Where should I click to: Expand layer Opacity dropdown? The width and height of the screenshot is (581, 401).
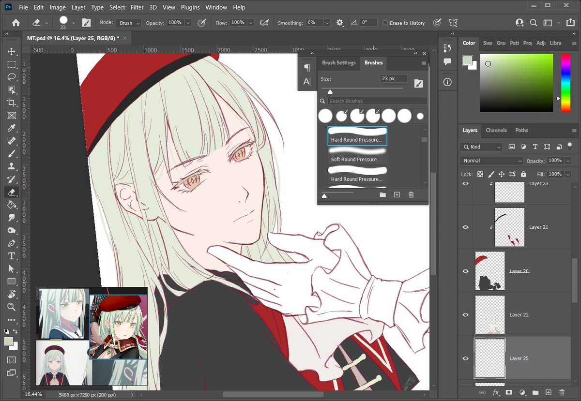point(567,161)
